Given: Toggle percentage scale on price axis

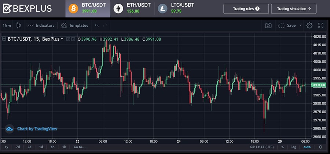Looking at the screenshot, I should (283, 147).
